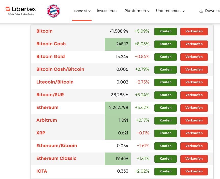This screenshot has width=220, height=179.
Task: Click the +5.09% change for Bitcoin
Action: (x=142, y=31)
